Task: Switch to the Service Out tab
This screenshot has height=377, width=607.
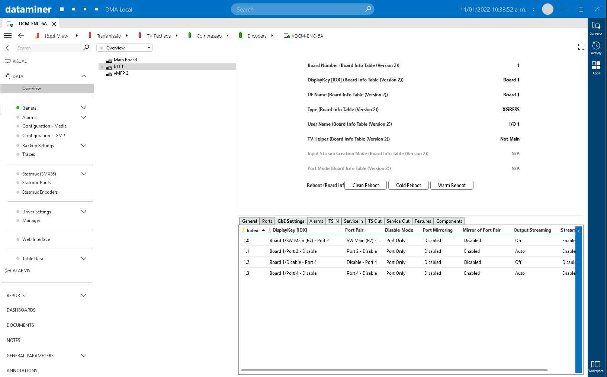Action: point(398,221)
